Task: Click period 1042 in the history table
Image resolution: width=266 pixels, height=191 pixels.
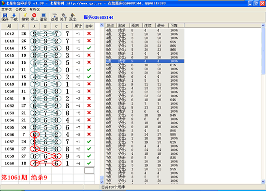Action: point(9,34)
